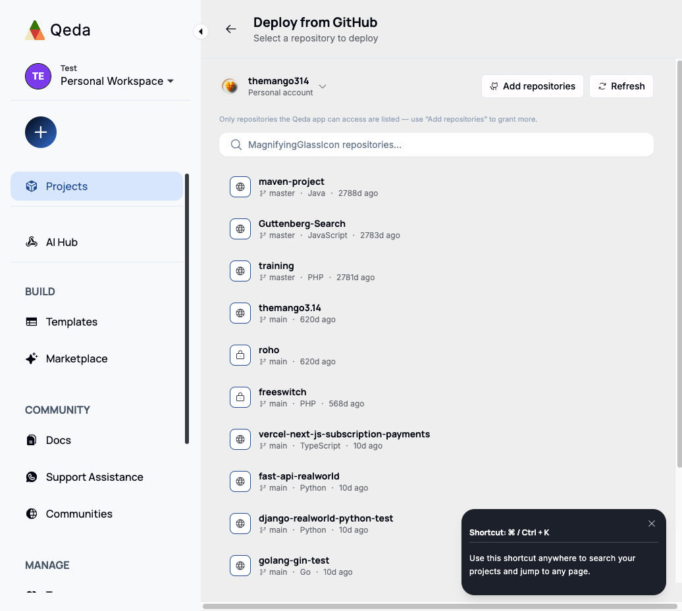Click the globe icon for fast-api-realworld
Viewport: 682px width, 611px height.
(x=240, y=481)
